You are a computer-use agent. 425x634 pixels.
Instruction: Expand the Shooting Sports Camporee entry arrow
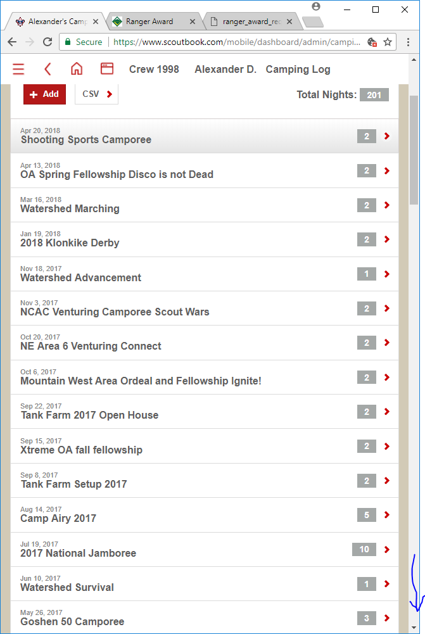(387, 136)
